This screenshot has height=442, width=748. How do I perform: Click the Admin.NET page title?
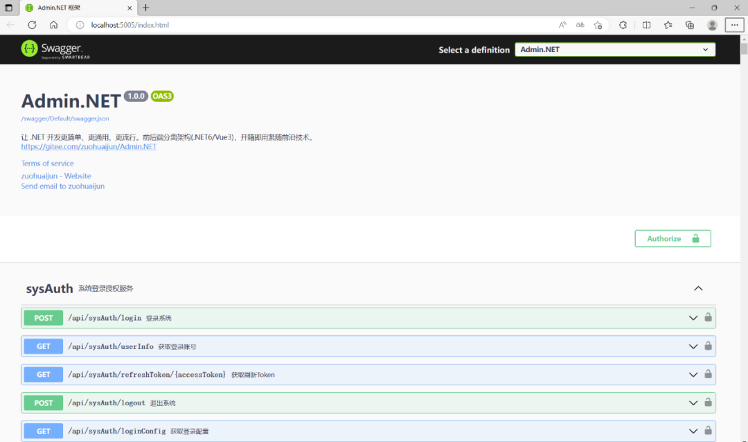click(71, 101)
